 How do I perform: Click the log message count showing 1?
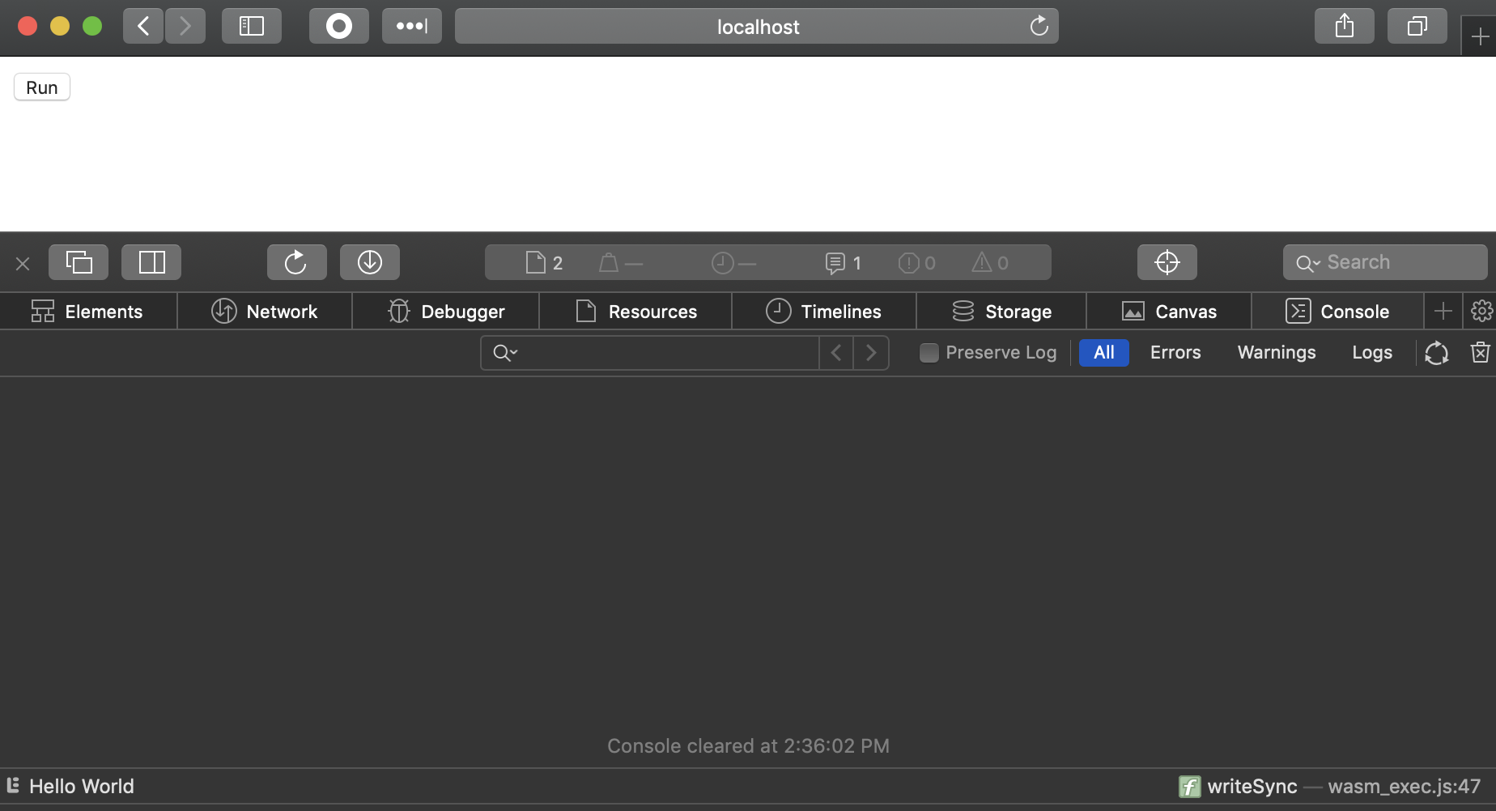(844, 262)
